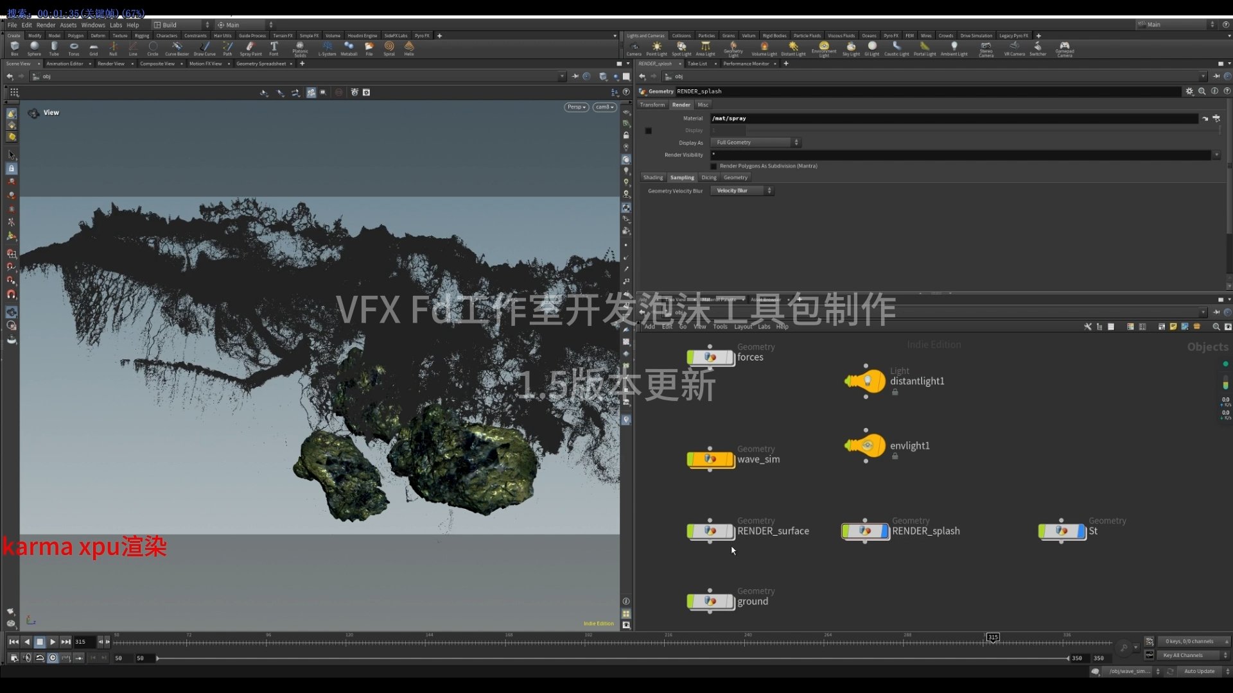Create a Gamepad Camera

tap(1064, 48)
